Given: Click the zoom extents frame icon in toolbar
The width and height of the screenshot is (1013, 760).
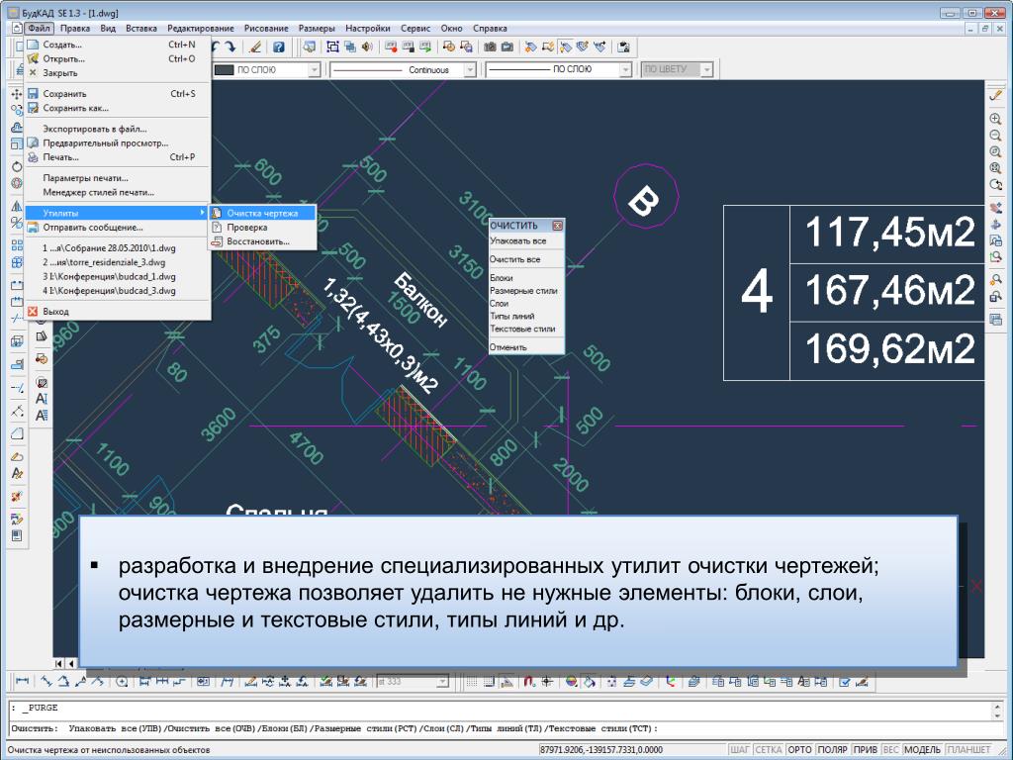Looking at the screenshot, I should [x=332, y=47].
